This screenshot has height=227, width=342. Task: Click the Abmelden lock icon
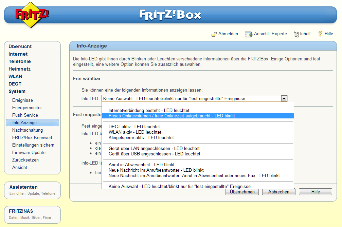point(214,34)
